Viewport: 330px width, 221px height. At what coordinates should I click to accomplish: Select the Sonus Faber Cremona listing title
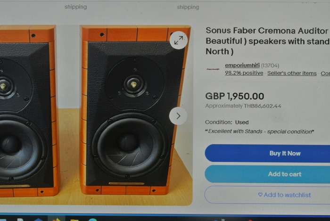267,41
